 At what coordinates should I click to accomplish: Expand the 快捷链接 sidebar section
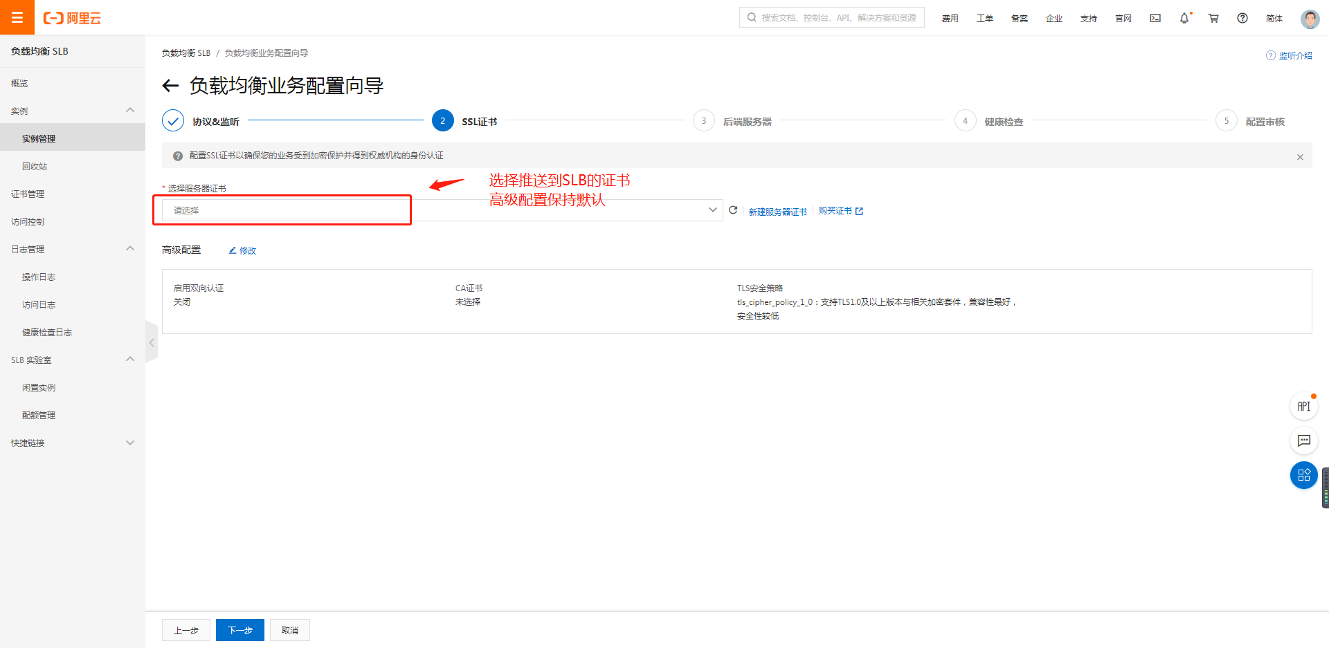point(130,443)
